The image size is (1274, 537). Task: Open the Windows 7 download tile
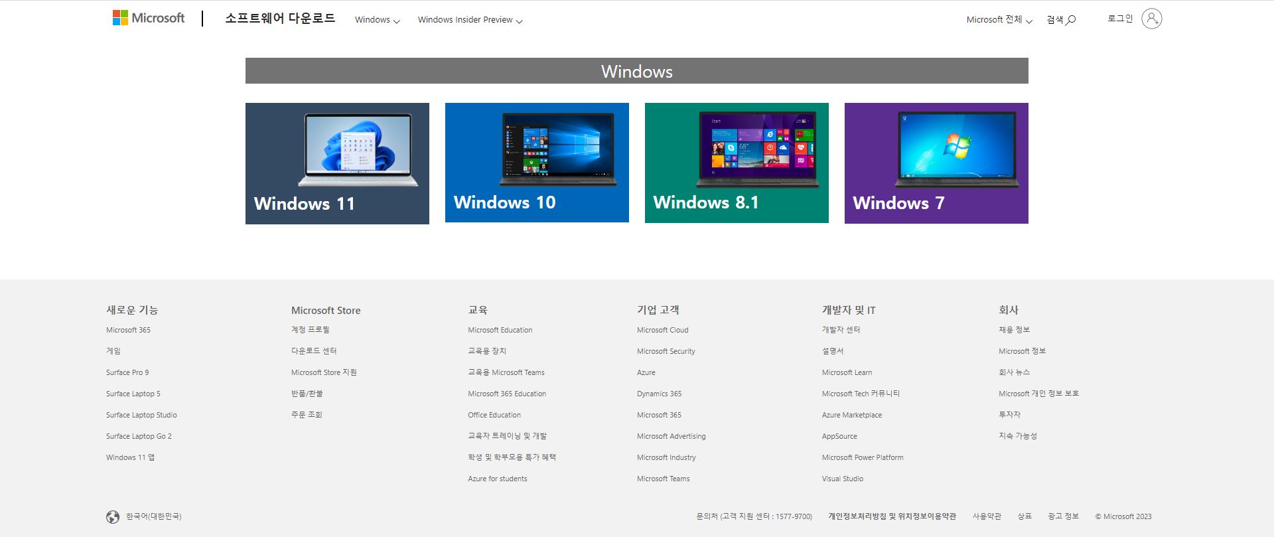[x=936, y=163]
